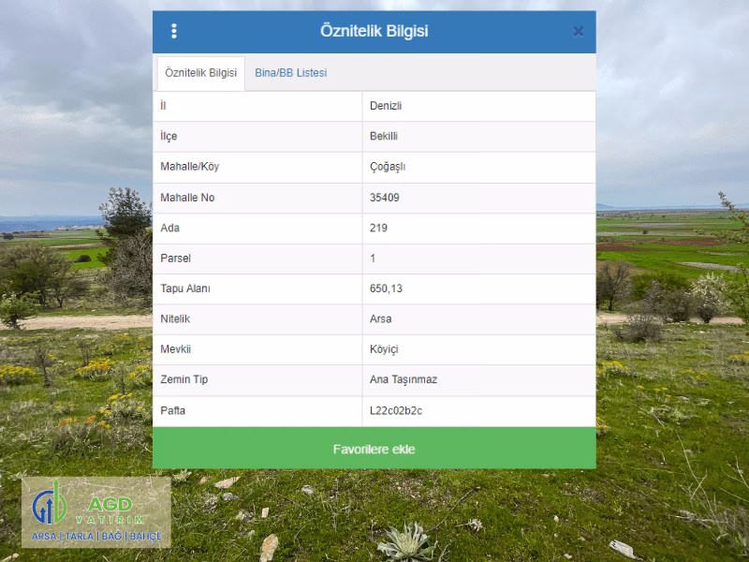
Task: Click the Denizli province value
Action: pyautogui.click(x=386, y=106)
